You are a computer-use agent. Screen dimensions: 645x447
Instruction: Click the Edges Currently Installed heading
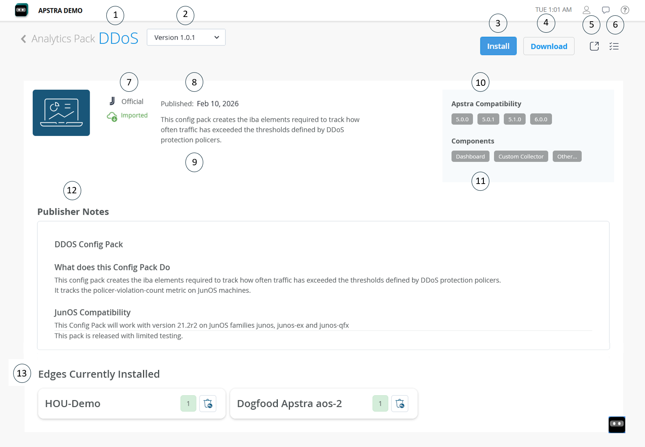point(99,374)
